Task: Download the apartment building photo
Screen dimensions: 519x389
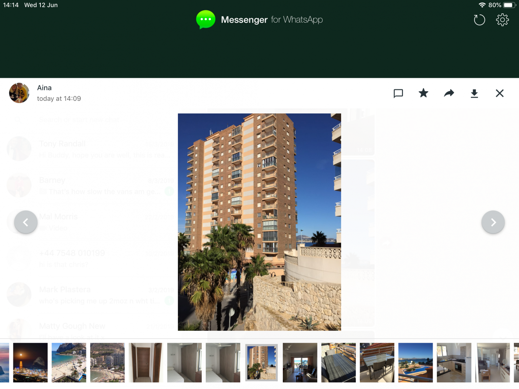Action: [474, 93]
